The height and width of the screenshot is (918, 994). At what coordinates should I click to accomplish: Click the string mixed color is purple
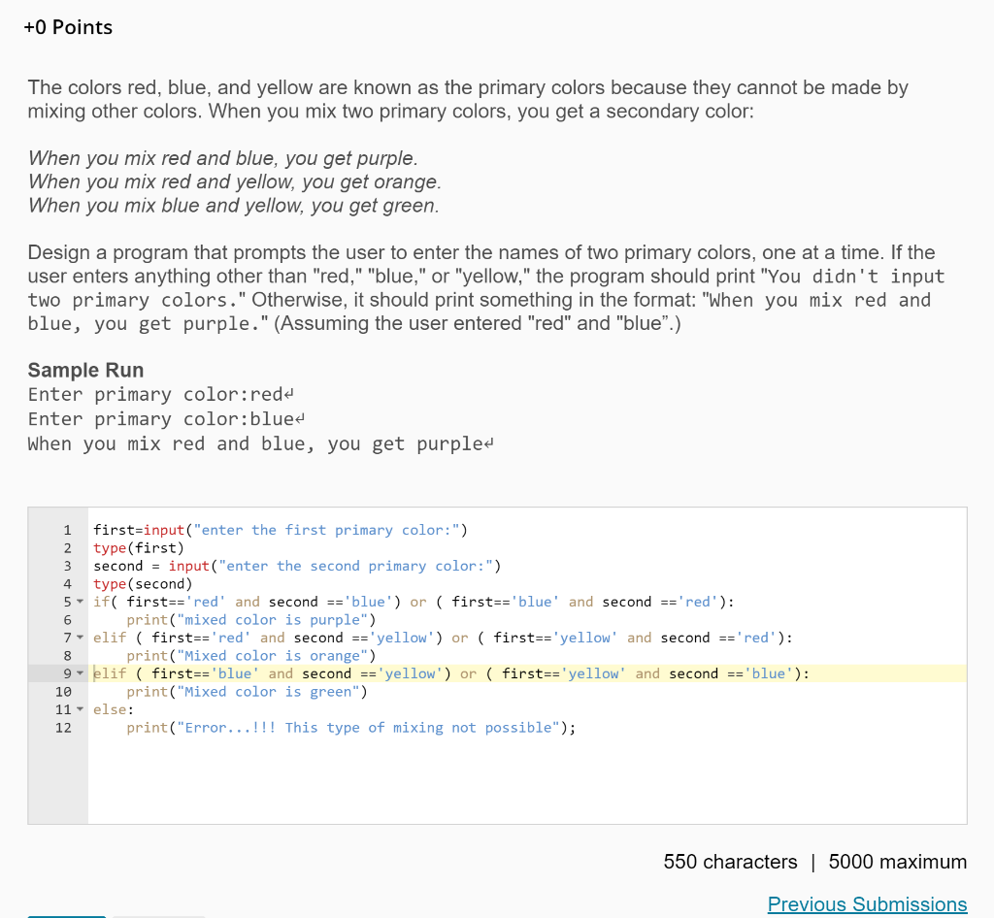pyautogui.click(x=271, y=619)
